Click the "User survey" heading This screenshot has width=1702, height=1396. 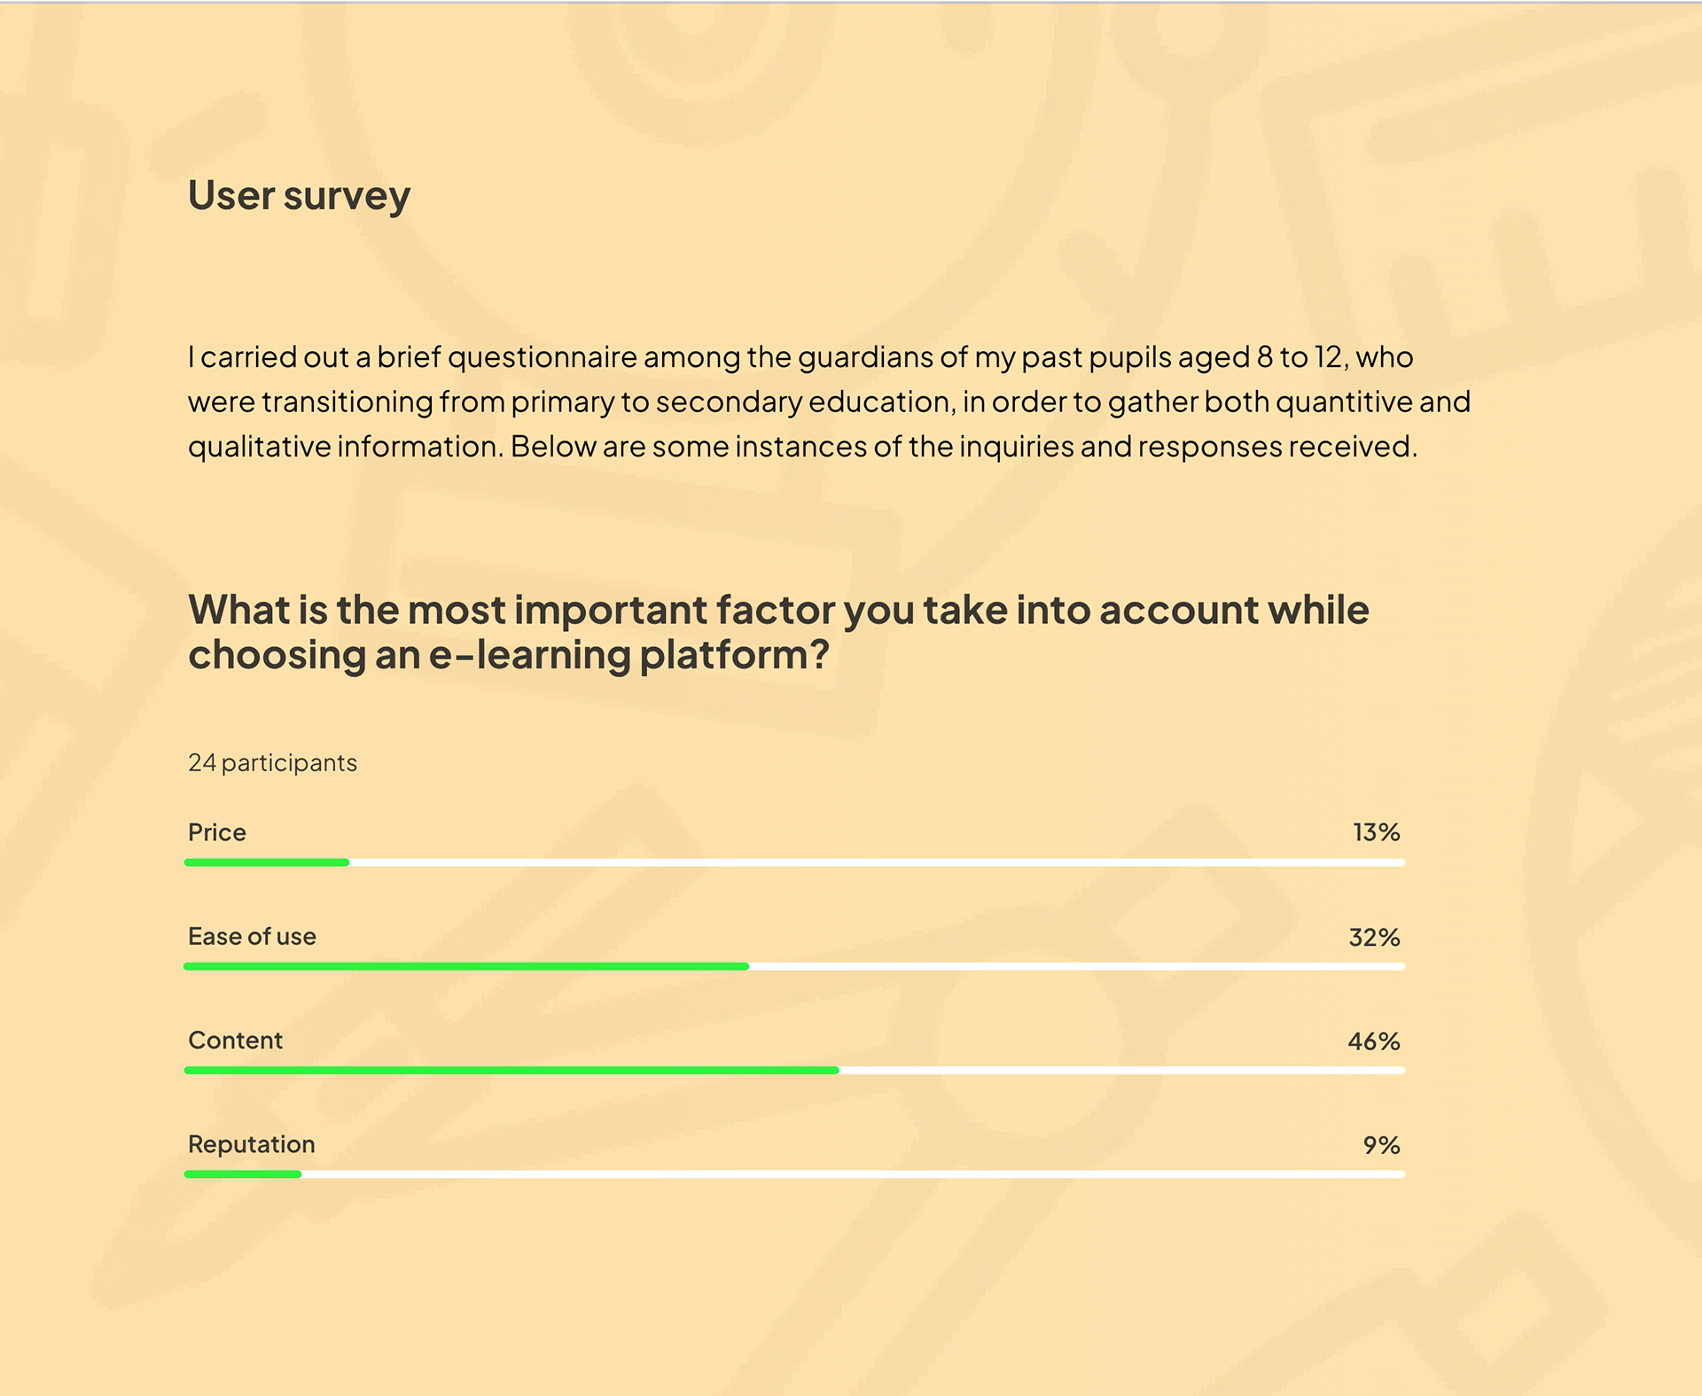point(299,196)
